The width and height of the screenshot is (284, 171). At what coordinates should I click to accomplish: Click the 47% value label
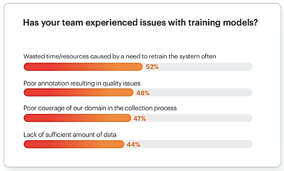140,119
